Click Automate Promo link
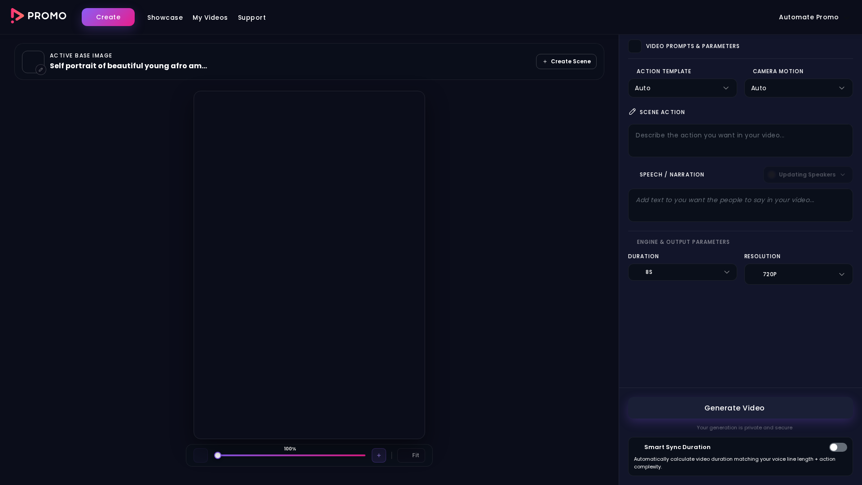Screen dimensions: 862x485 [x=809, y=17]
